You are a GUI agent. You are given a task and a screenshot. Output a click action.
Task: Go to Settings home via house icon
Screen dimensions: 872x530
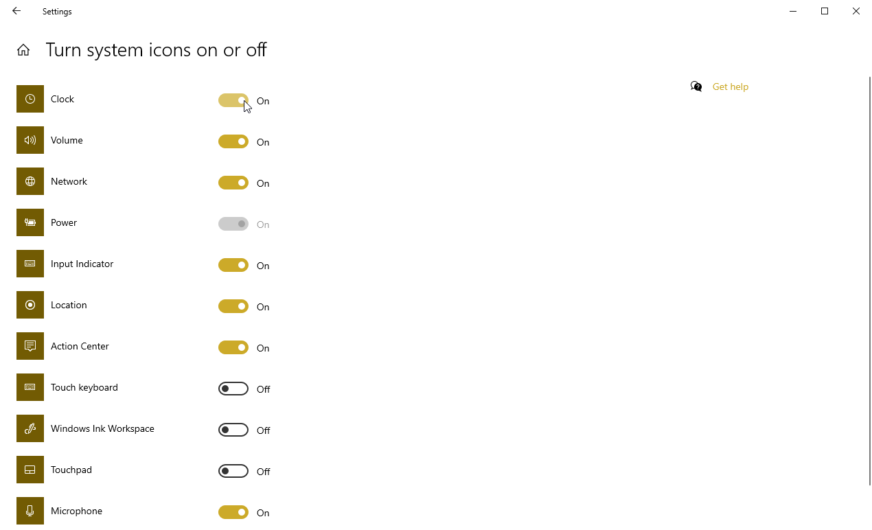click(x=23, y=50)
